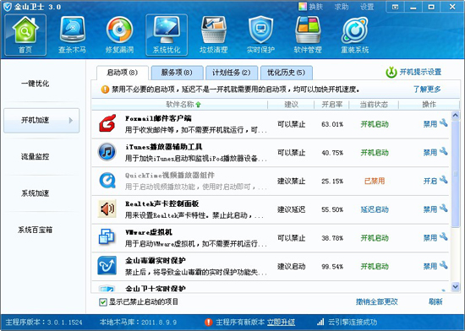Open the 求助 help menu
Screen dimensions: 465x331
click(342, 7)
